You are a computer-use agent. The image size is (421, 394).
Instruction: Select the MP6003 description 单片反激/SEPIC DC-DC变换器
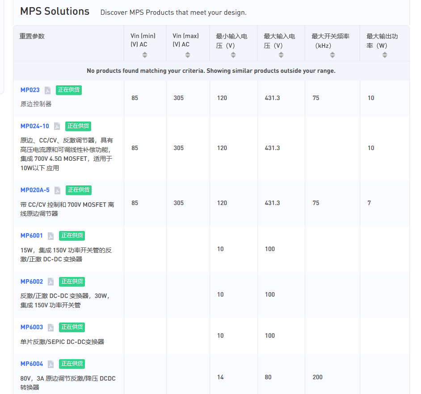pyautogui.click(x=62, y=342)
